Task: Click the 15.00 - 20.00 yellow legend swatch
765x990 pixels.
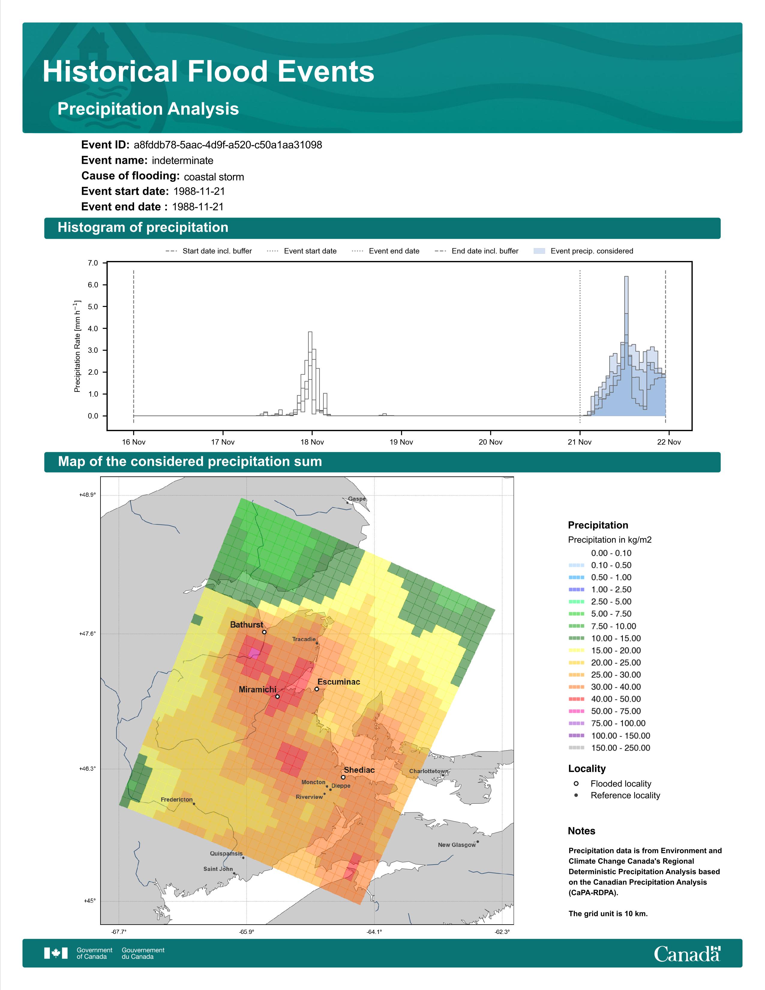Action: [577, 650]
